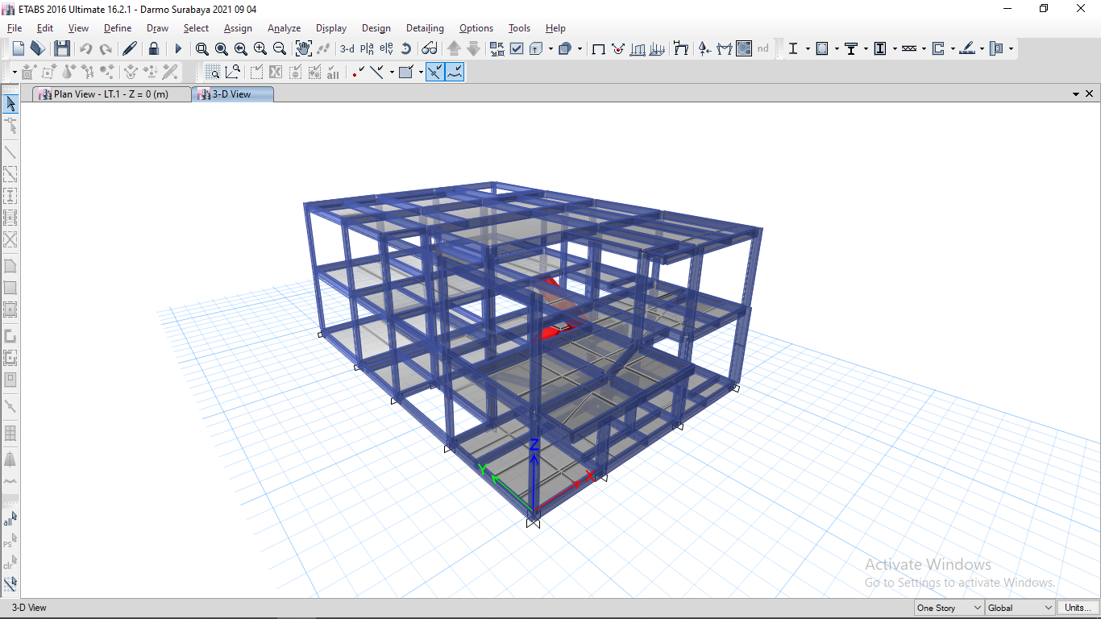
Task: Toggle the Set Display Options checkmark icon
Action: [x=517, y=48]
